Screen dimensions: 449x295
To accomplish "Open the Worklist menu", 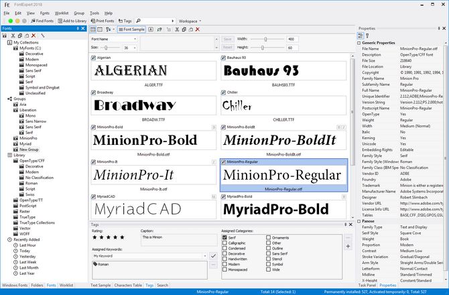I will 62,13.
